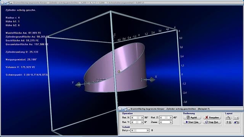Click the Layout S button
This screenshot has height=137, width=244.
[x=236, y=122]
